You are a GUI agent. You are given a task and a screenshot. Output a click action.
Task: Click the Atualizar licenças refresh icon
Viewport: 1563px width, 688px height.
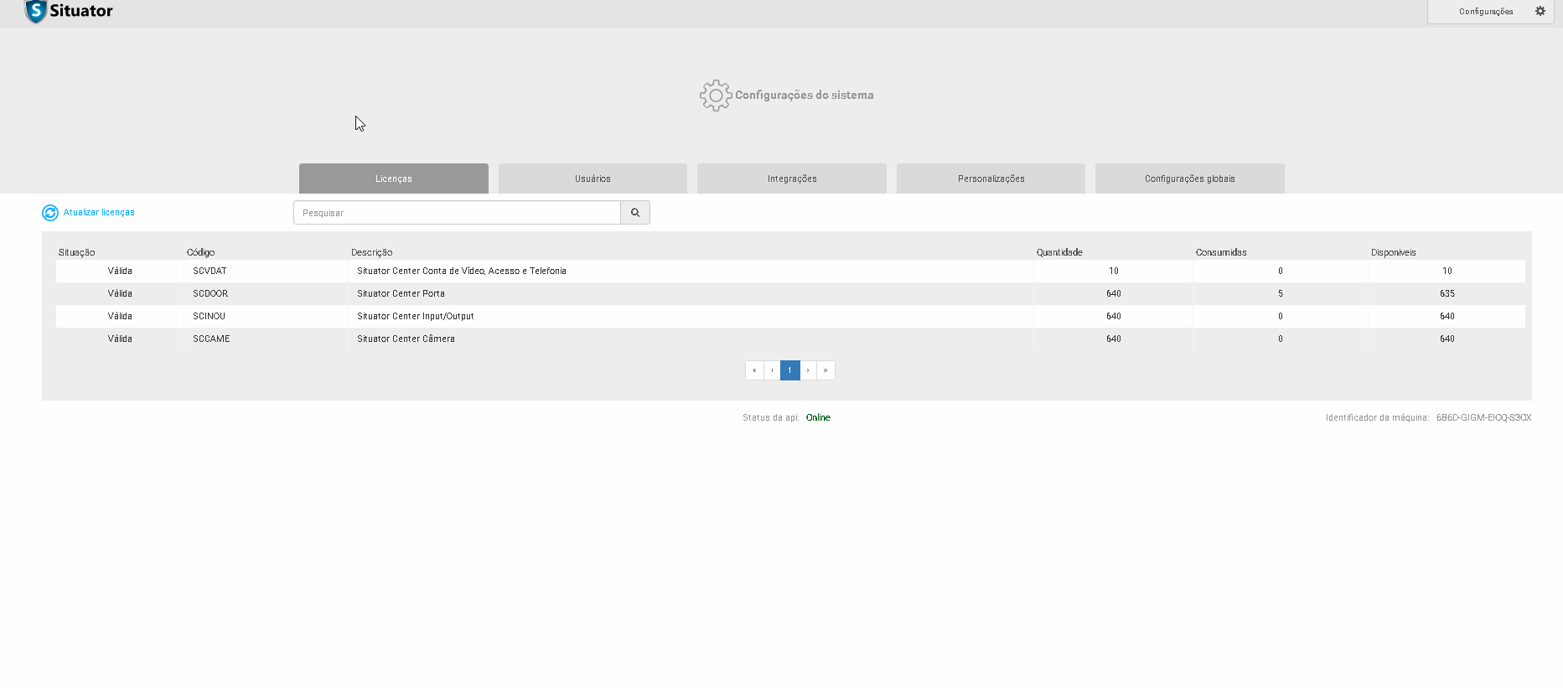point(50,213)
